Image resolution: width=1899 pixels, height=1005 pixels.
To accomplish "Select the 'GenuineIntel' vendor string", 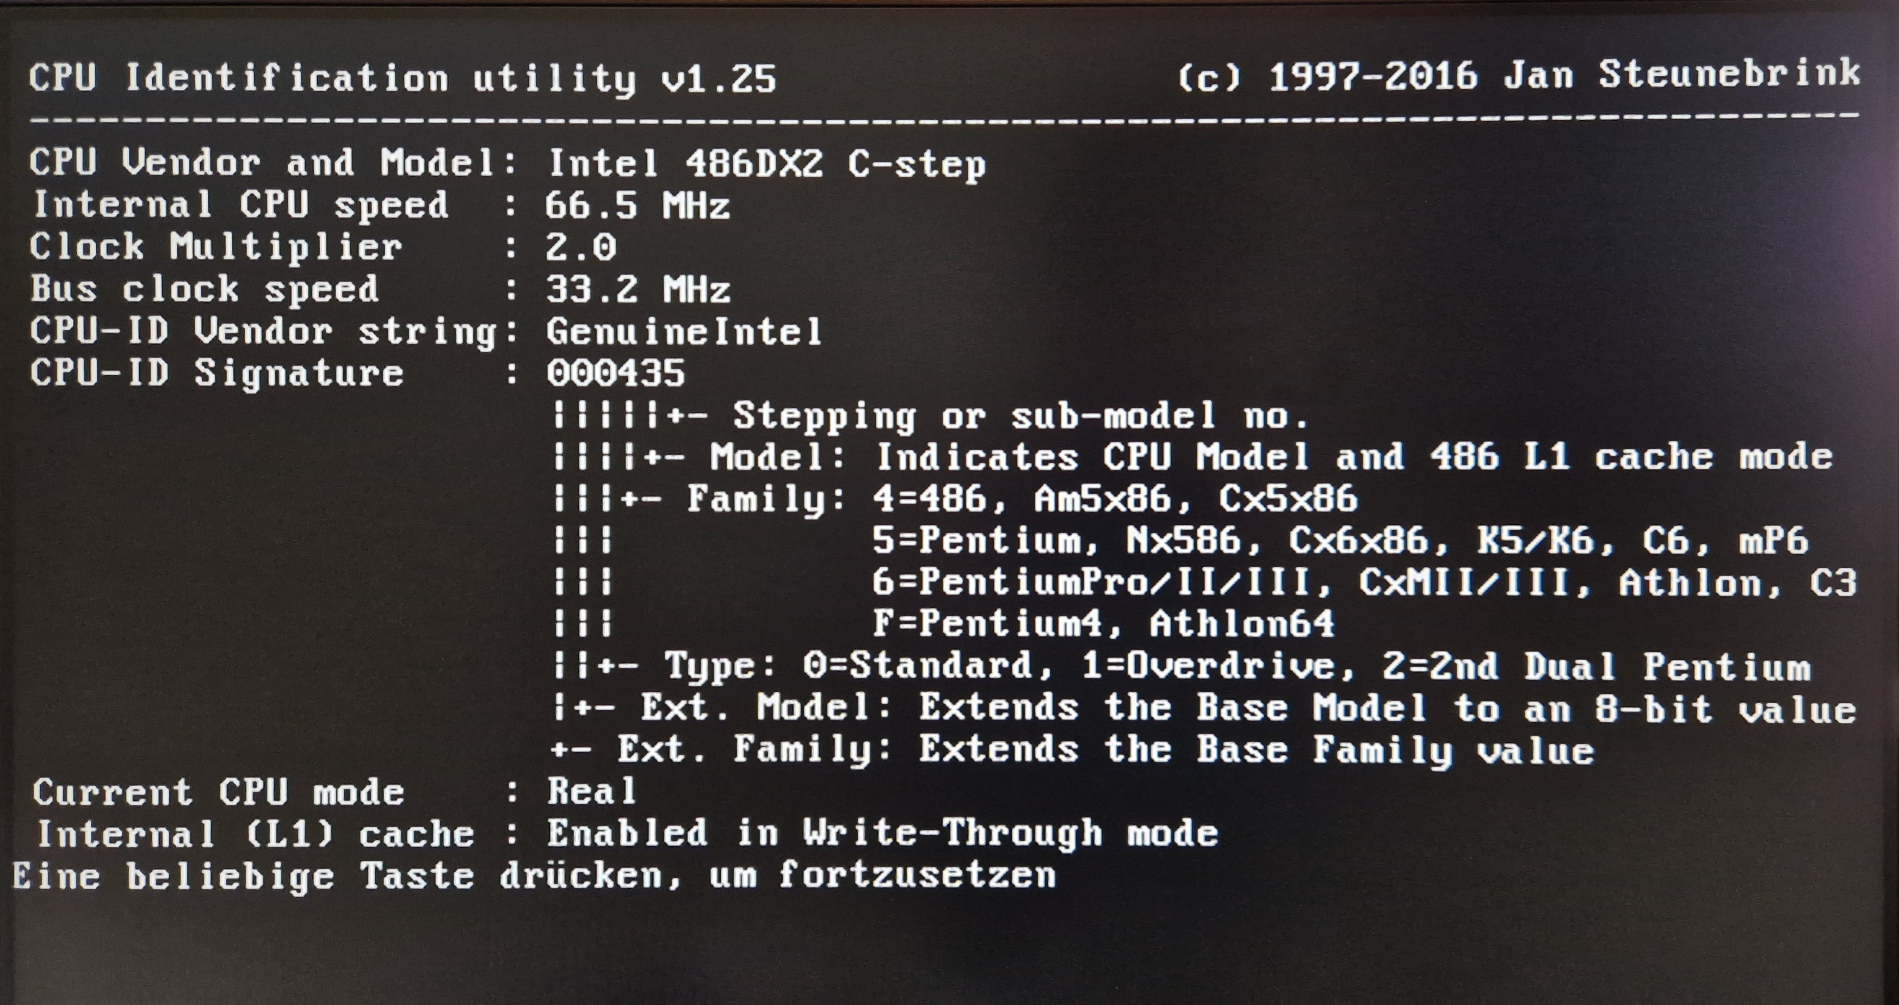I will (684, 331).
